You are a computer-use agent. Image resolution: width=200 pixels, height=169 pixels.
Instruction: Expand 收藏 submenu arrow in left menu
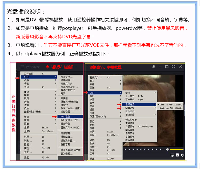56,83
